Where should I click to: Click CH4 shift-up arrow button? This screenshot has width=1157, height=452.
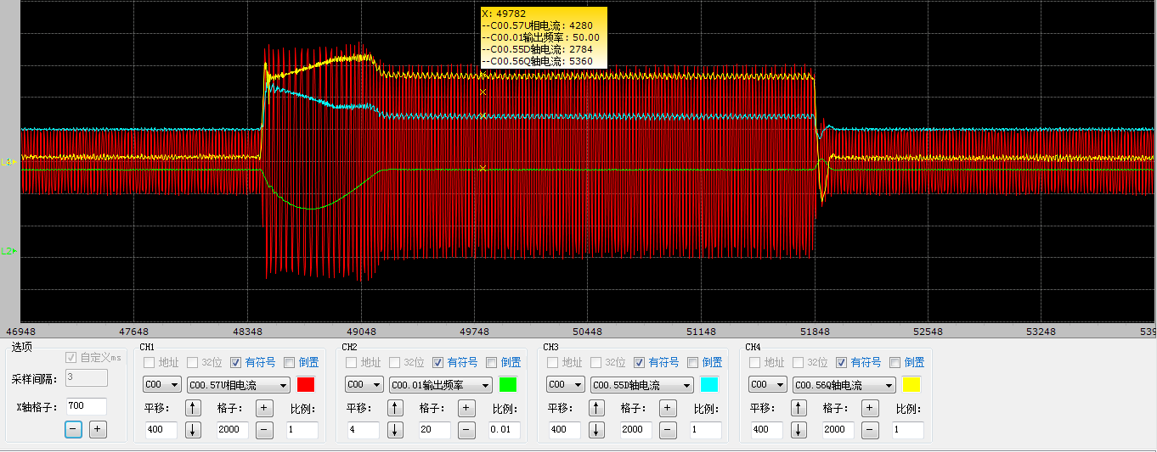click(799, 408)
